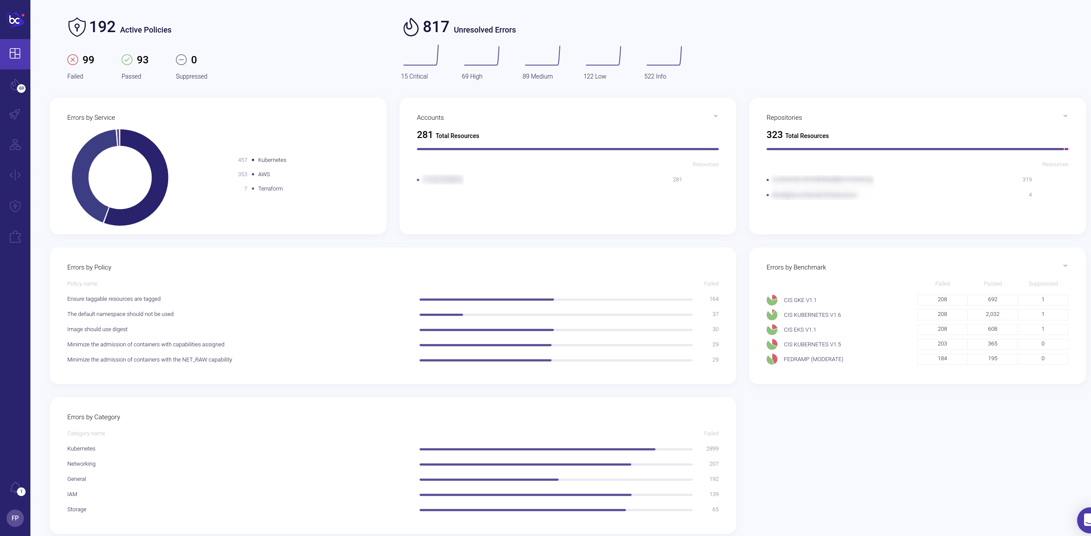This screenshot has width=1091, height=536.
Task: Select AWS in the donut legend
Action: [264, 174]
